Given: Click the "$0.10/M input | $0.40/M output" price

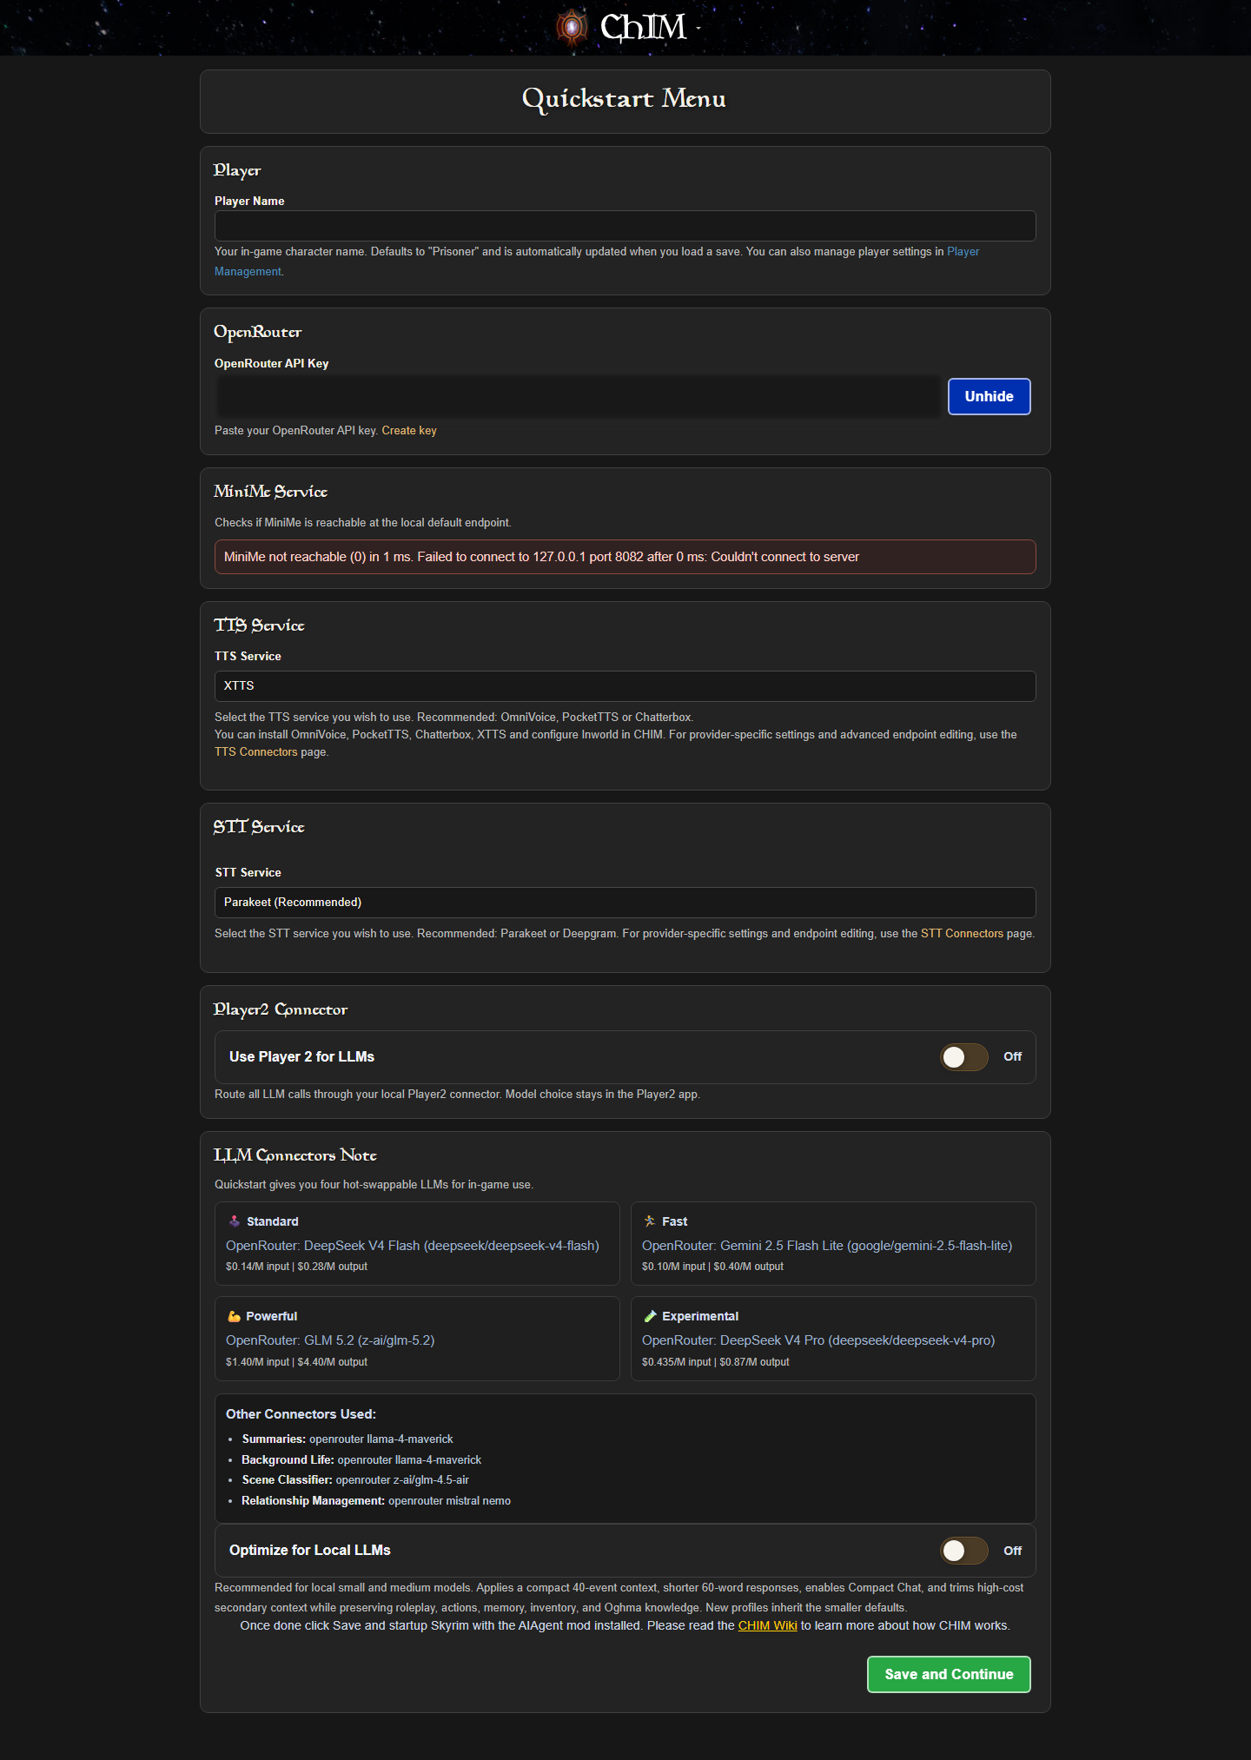Looking at the screenshot, I should 712,1267.
